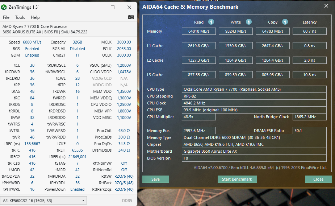Click the L2 Cache latency value 2.8 ns

coord(310,60)
